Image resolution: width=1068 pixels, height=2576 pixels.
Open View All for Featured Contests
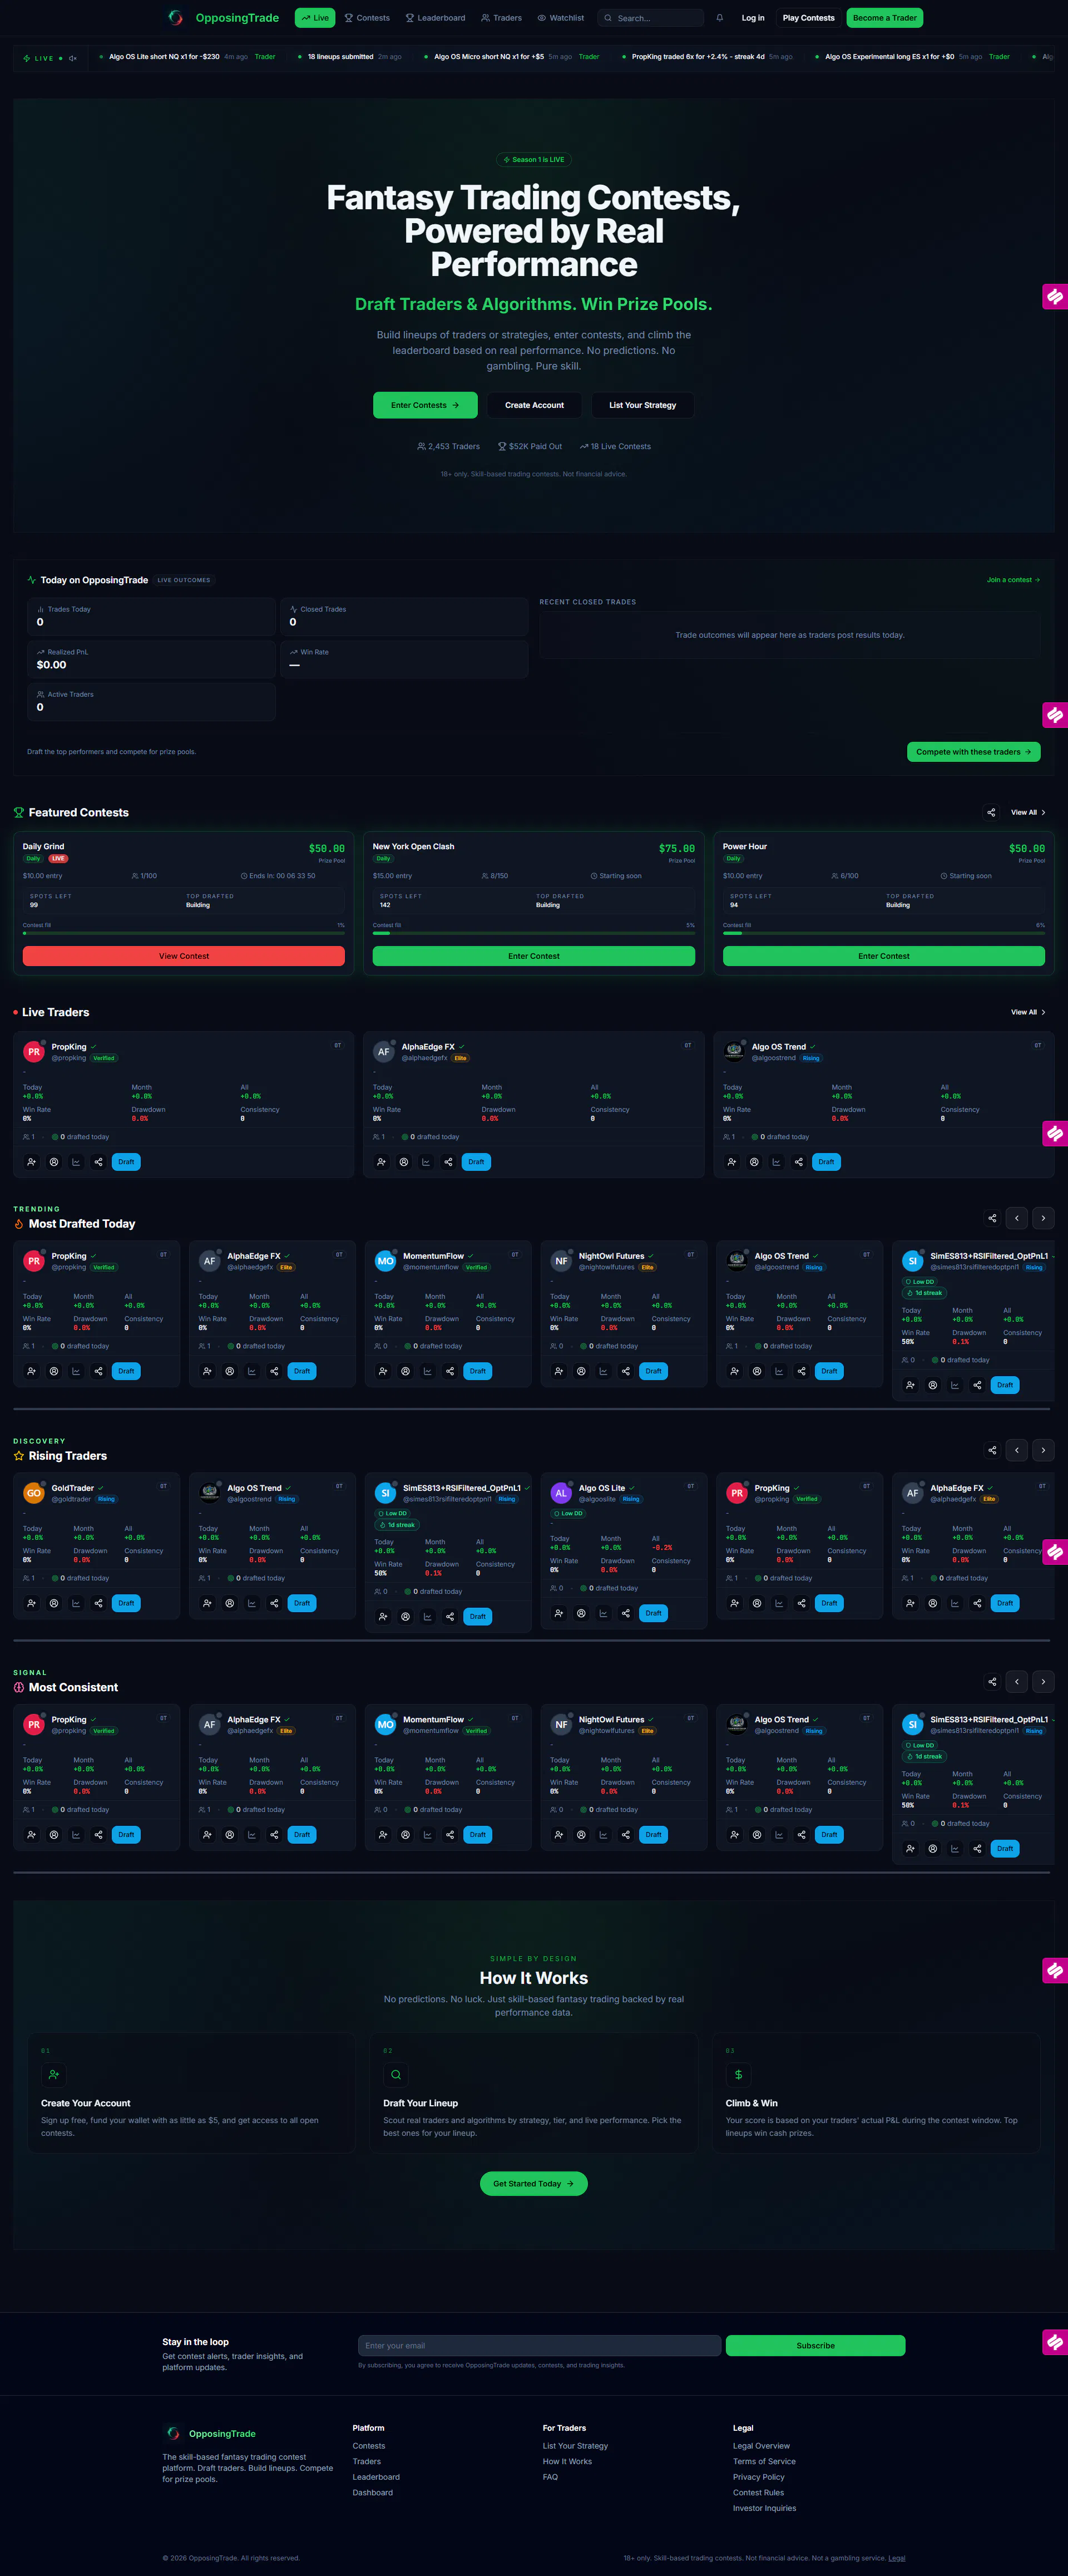1028,813
